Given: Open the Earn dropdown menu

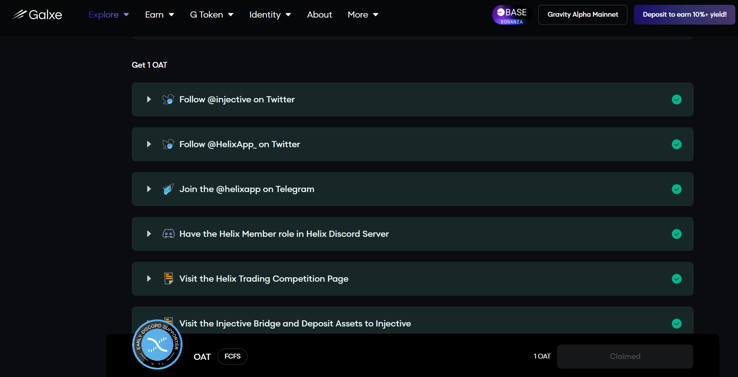Looking at the screenshot, I should 159,14.
